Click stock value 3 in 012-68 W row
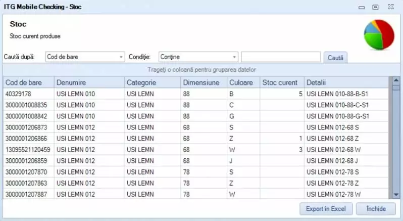This screenshot has width=403, height=221. [282, 150]
